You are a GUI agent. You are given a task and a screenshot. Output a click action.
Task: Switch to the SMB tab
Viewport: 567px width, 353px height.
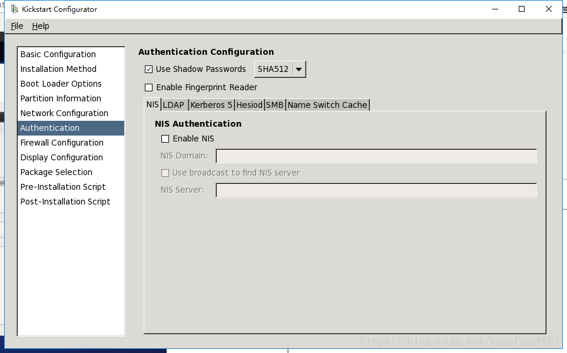275,105
